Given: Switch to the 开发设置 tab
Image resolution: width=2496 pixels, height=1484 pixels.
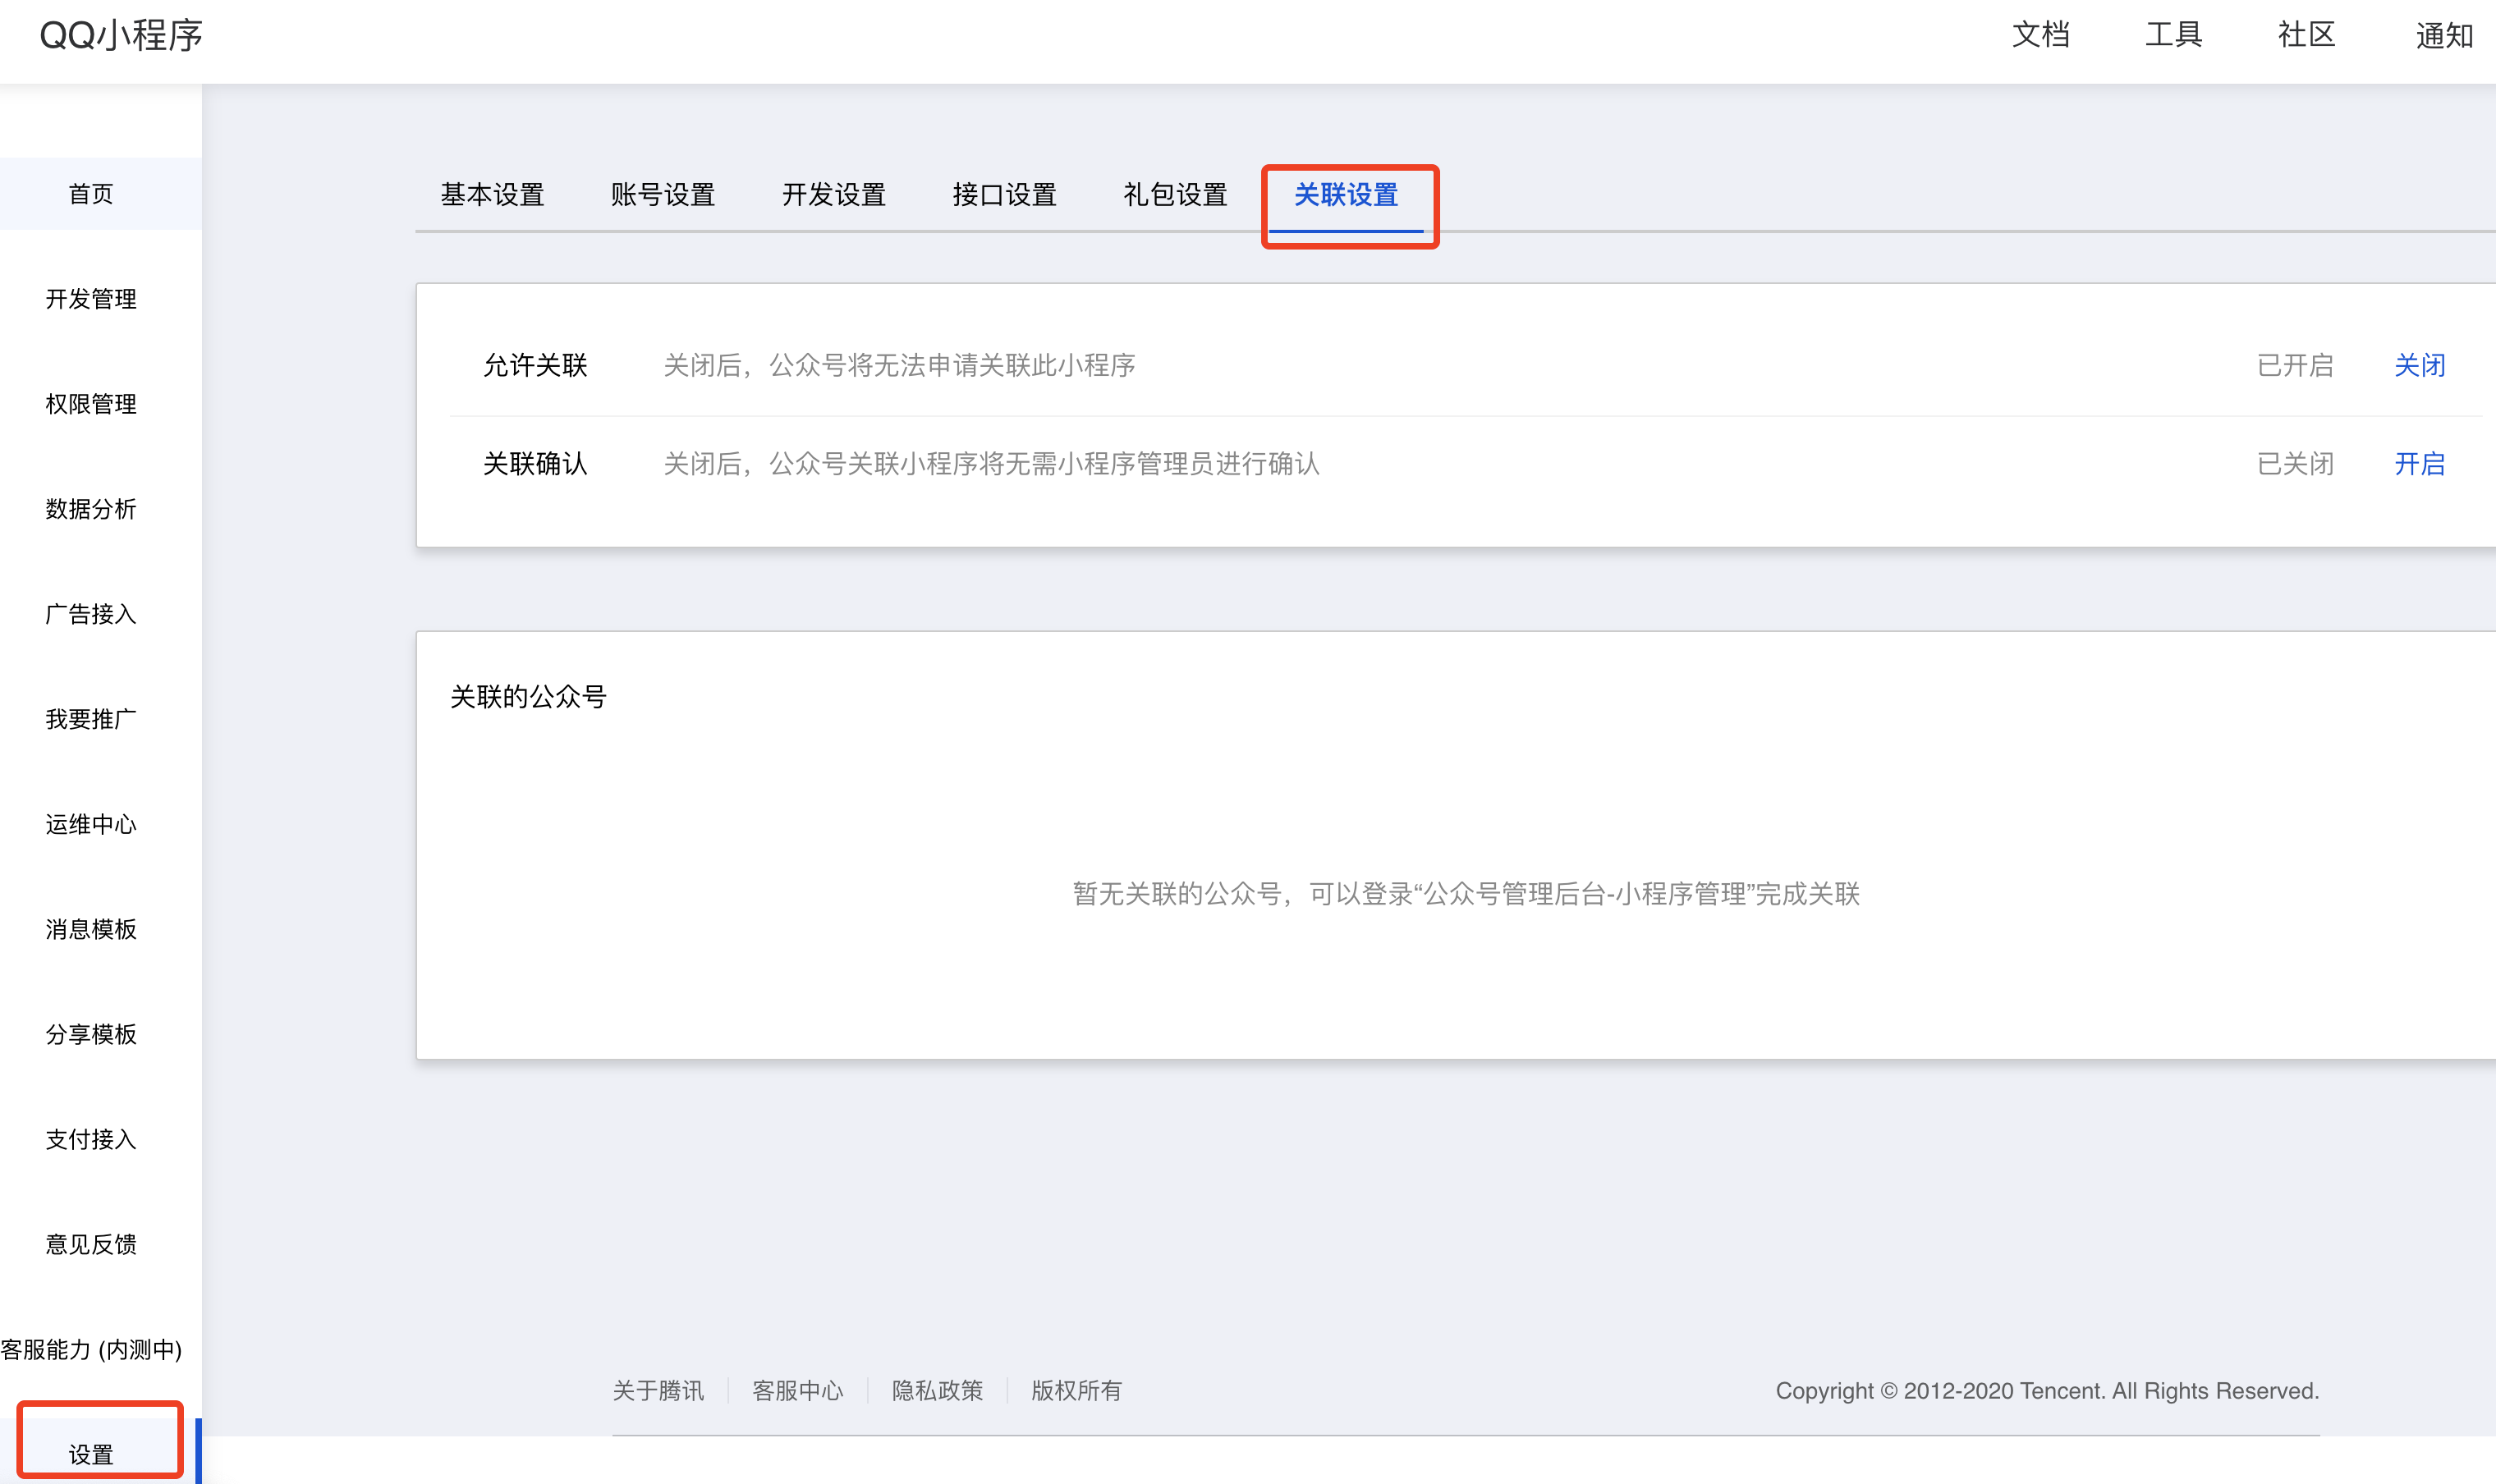Looking at the screenshot, I should point(834,195).
